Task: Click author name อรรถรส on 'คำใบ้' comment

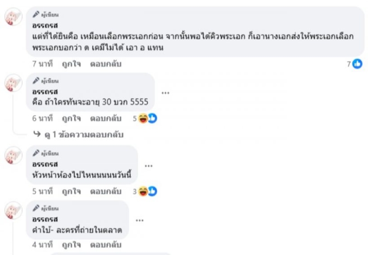Action: pos(45,219)
